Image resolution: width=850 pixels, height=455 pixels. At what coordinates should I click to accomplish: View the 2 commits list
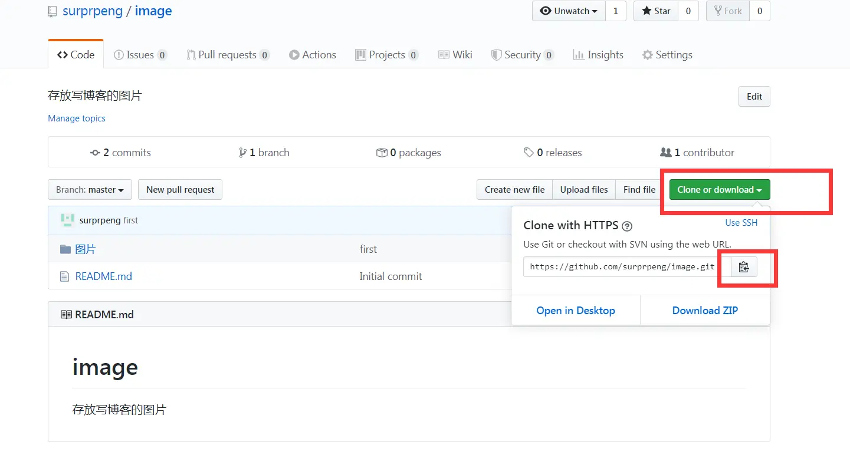click(x=120, y=153)
